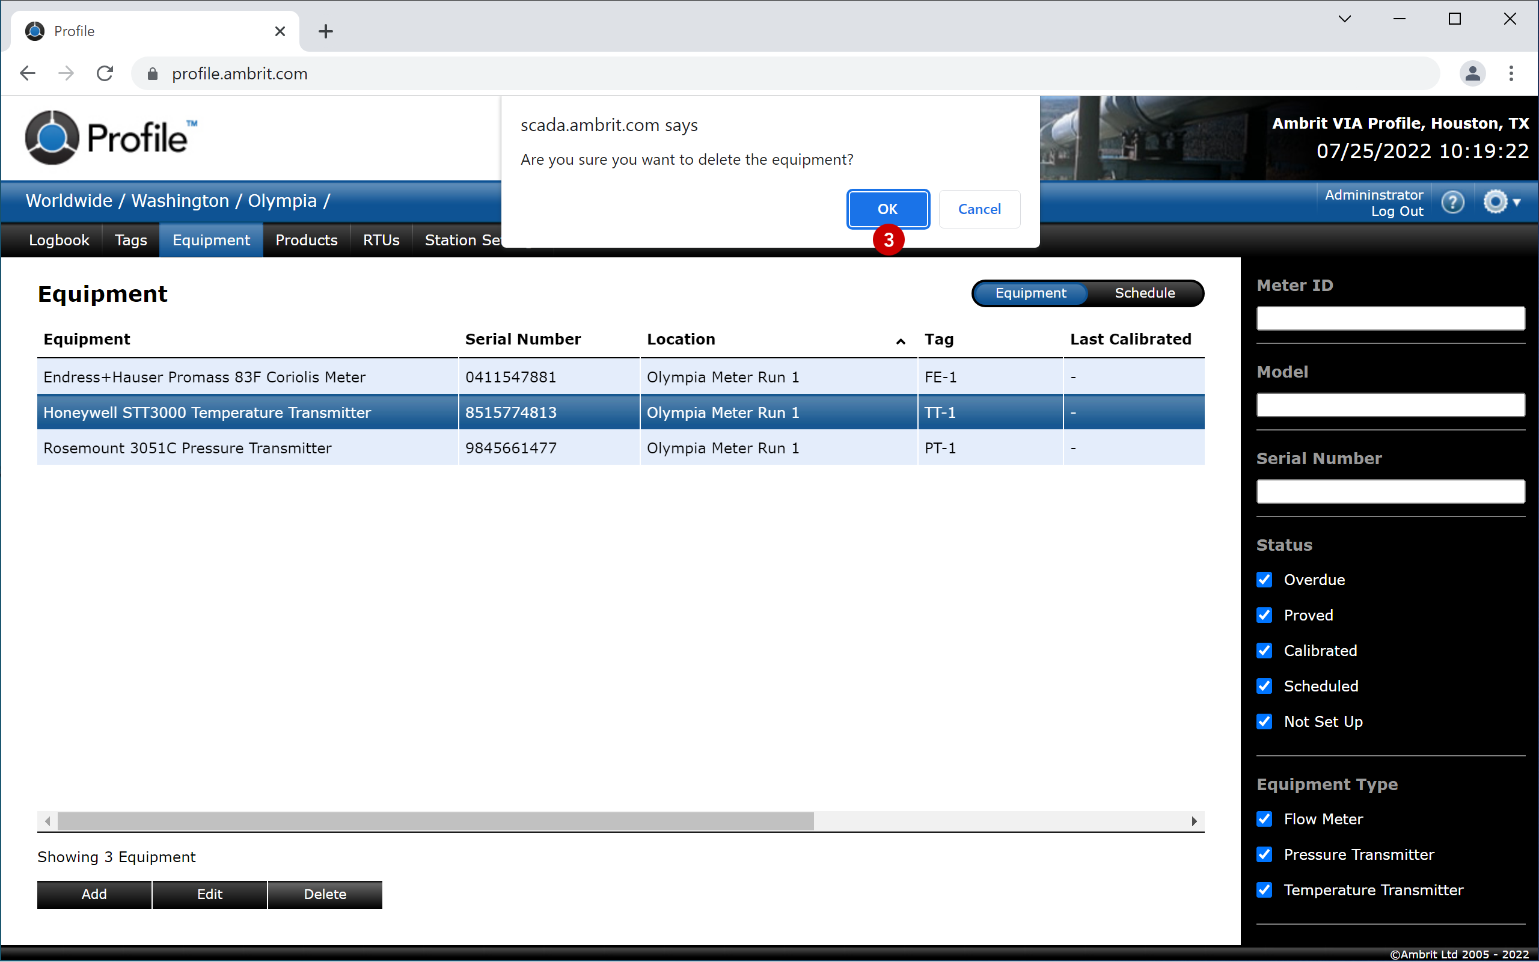1539x962 pixels.
Task: Select the Honeywell STT3000 Temperature Transmitter row
Action: 620,412
